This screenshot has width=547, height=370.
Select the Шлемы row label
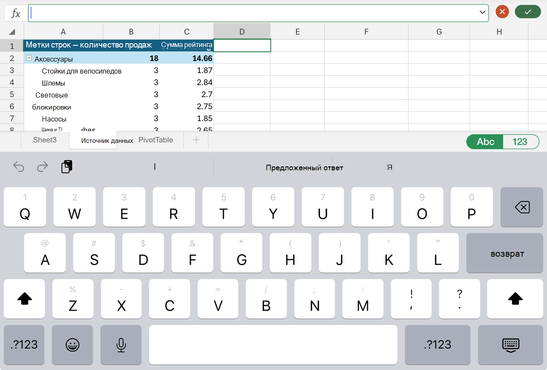click(53, 83)
